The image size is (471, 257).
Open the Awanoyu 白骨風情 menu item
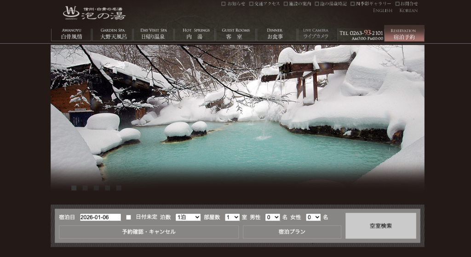tap(71, 34)
